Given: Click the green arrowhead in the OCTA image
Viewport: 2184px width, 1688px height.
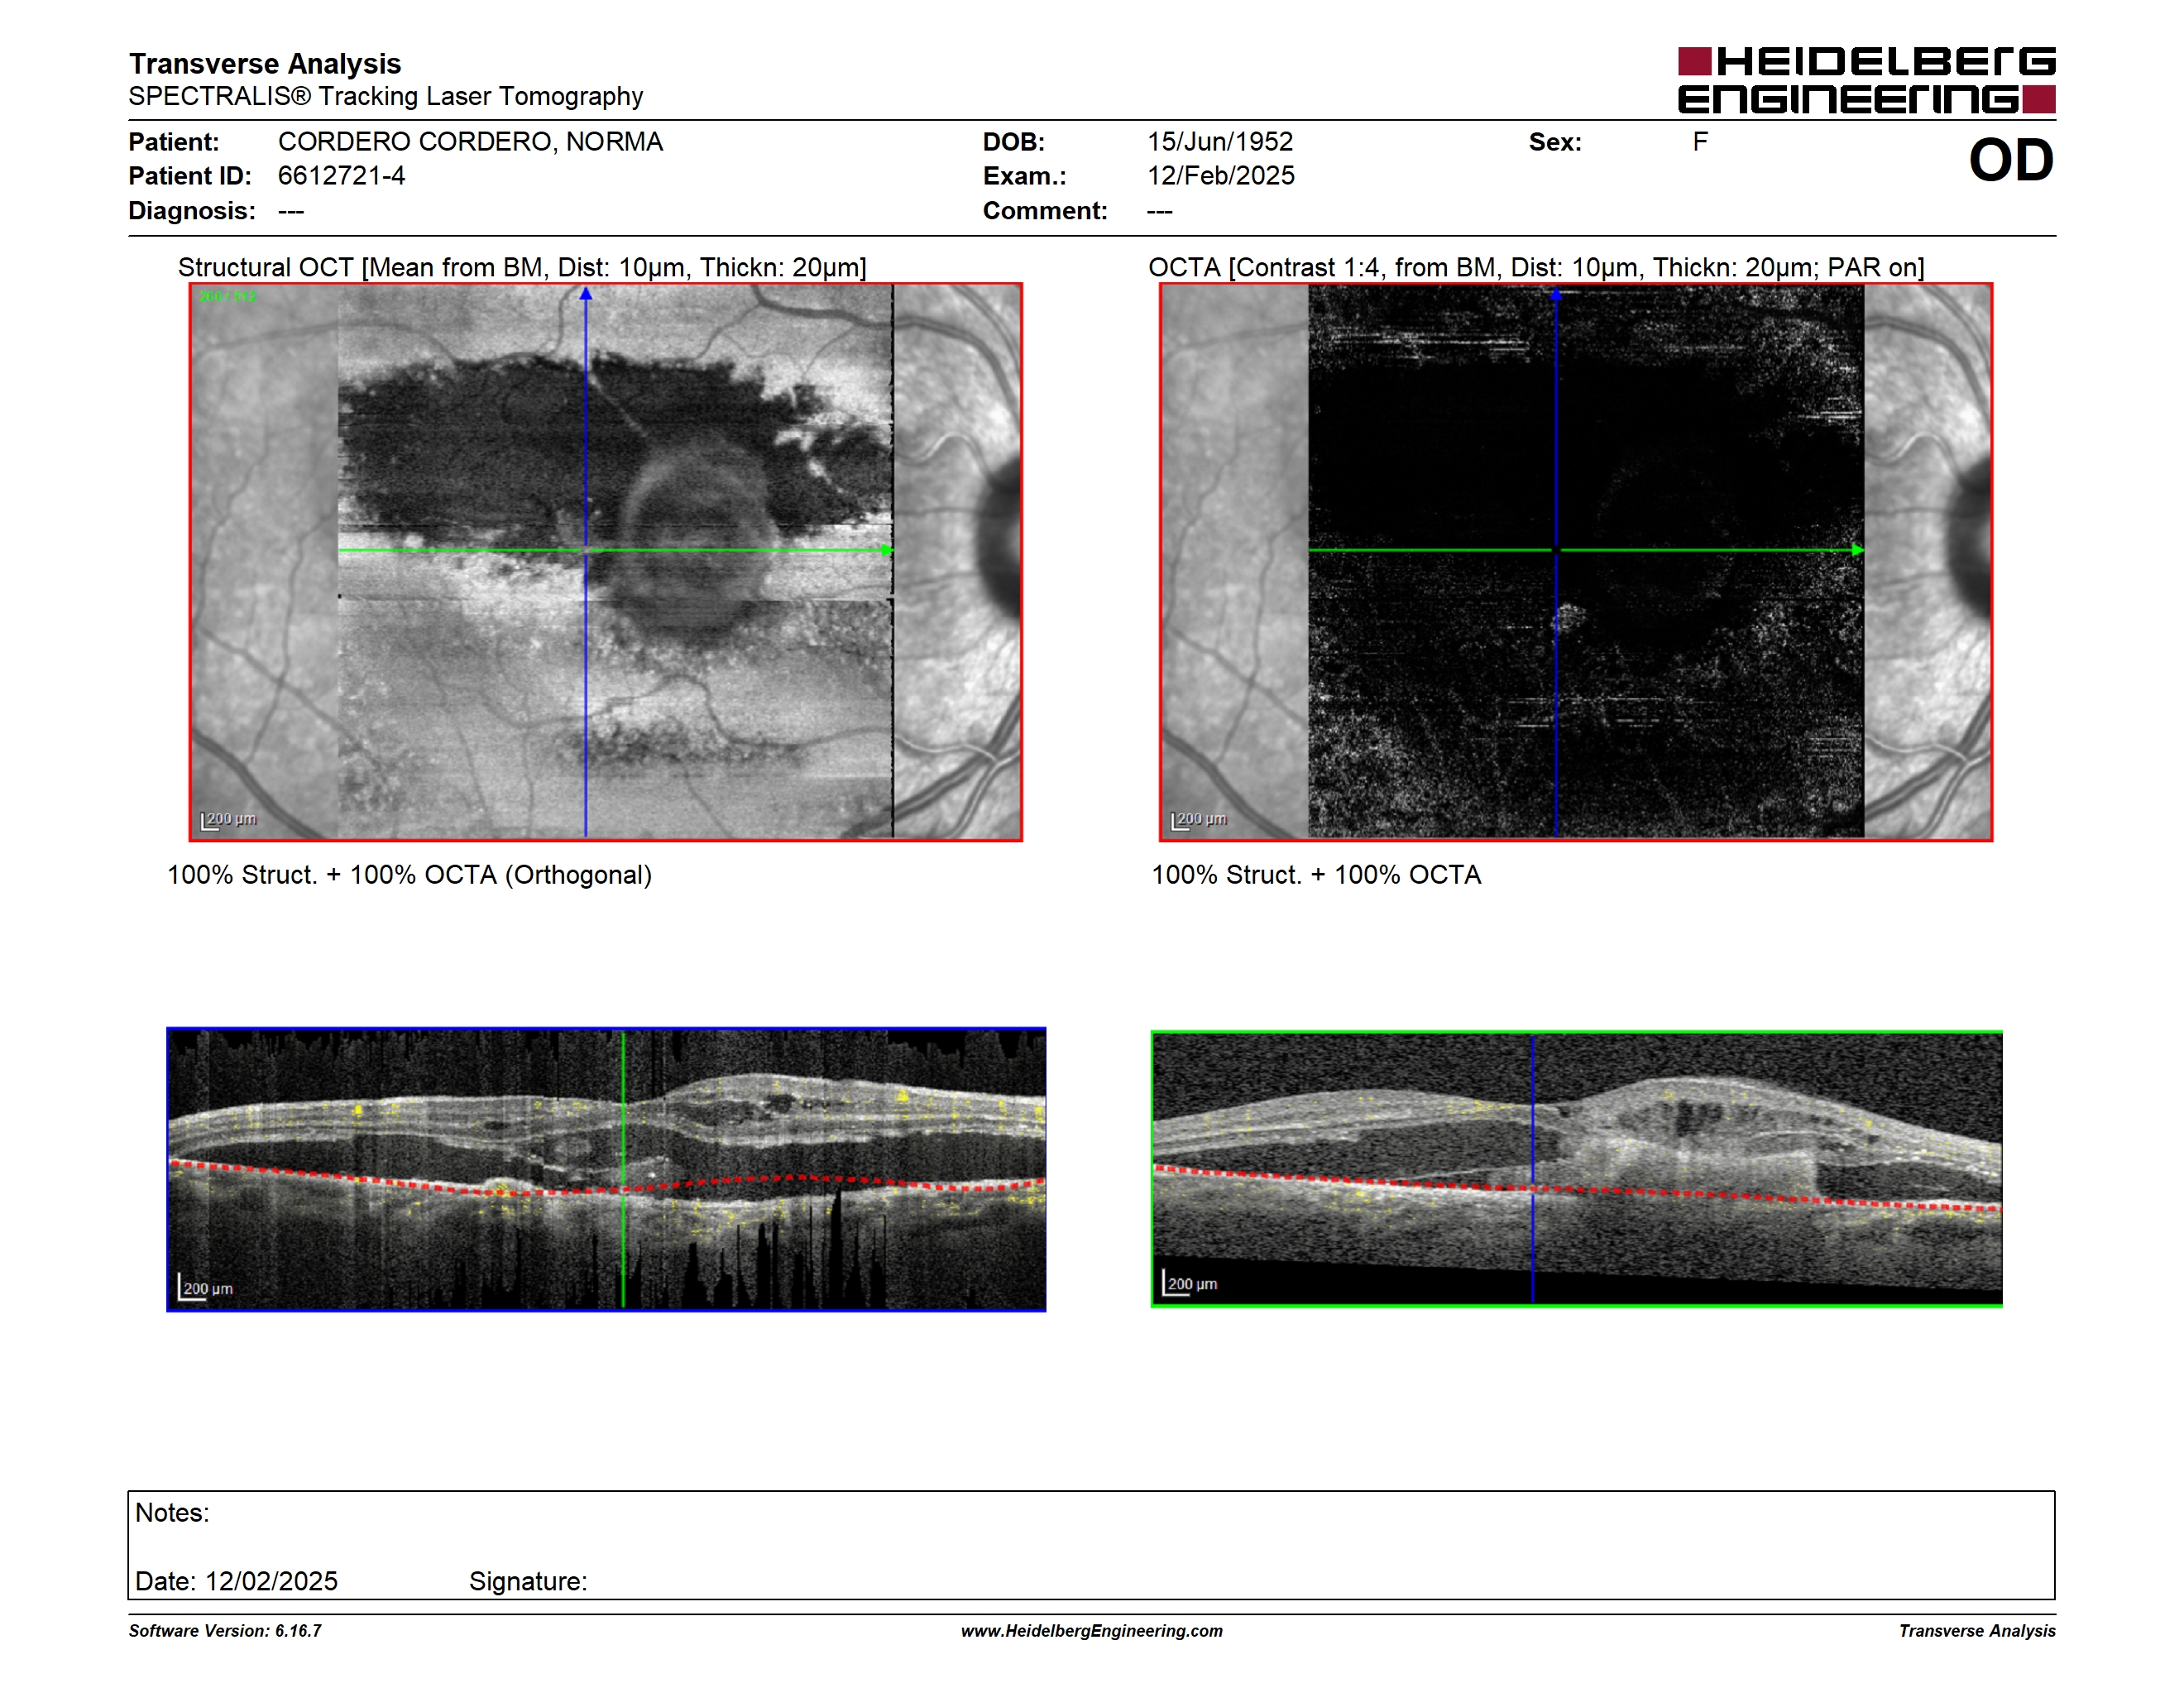Looking at the screenshot, I should pos(1857,550).
